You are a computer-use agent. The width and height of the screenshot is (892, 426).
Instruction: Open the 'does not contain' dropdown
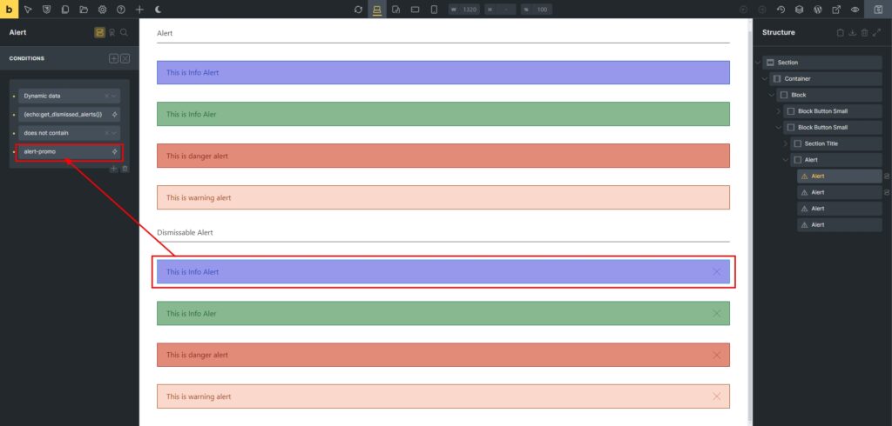click(69, 133)
